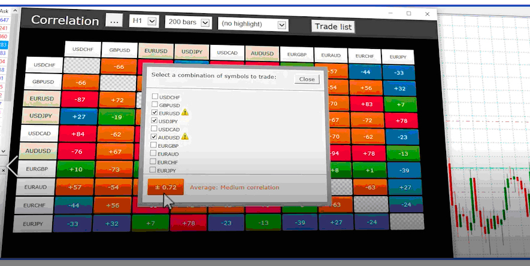530x266 pixels.
Task: Select the EURUSD column header
Action: pos(156,51)
